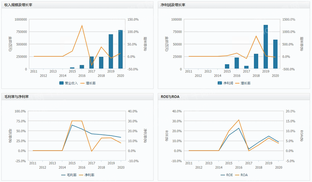Toggle 净利率 line legend
Image resolution: width=312 pixels, height=182 pixels.
87,175
